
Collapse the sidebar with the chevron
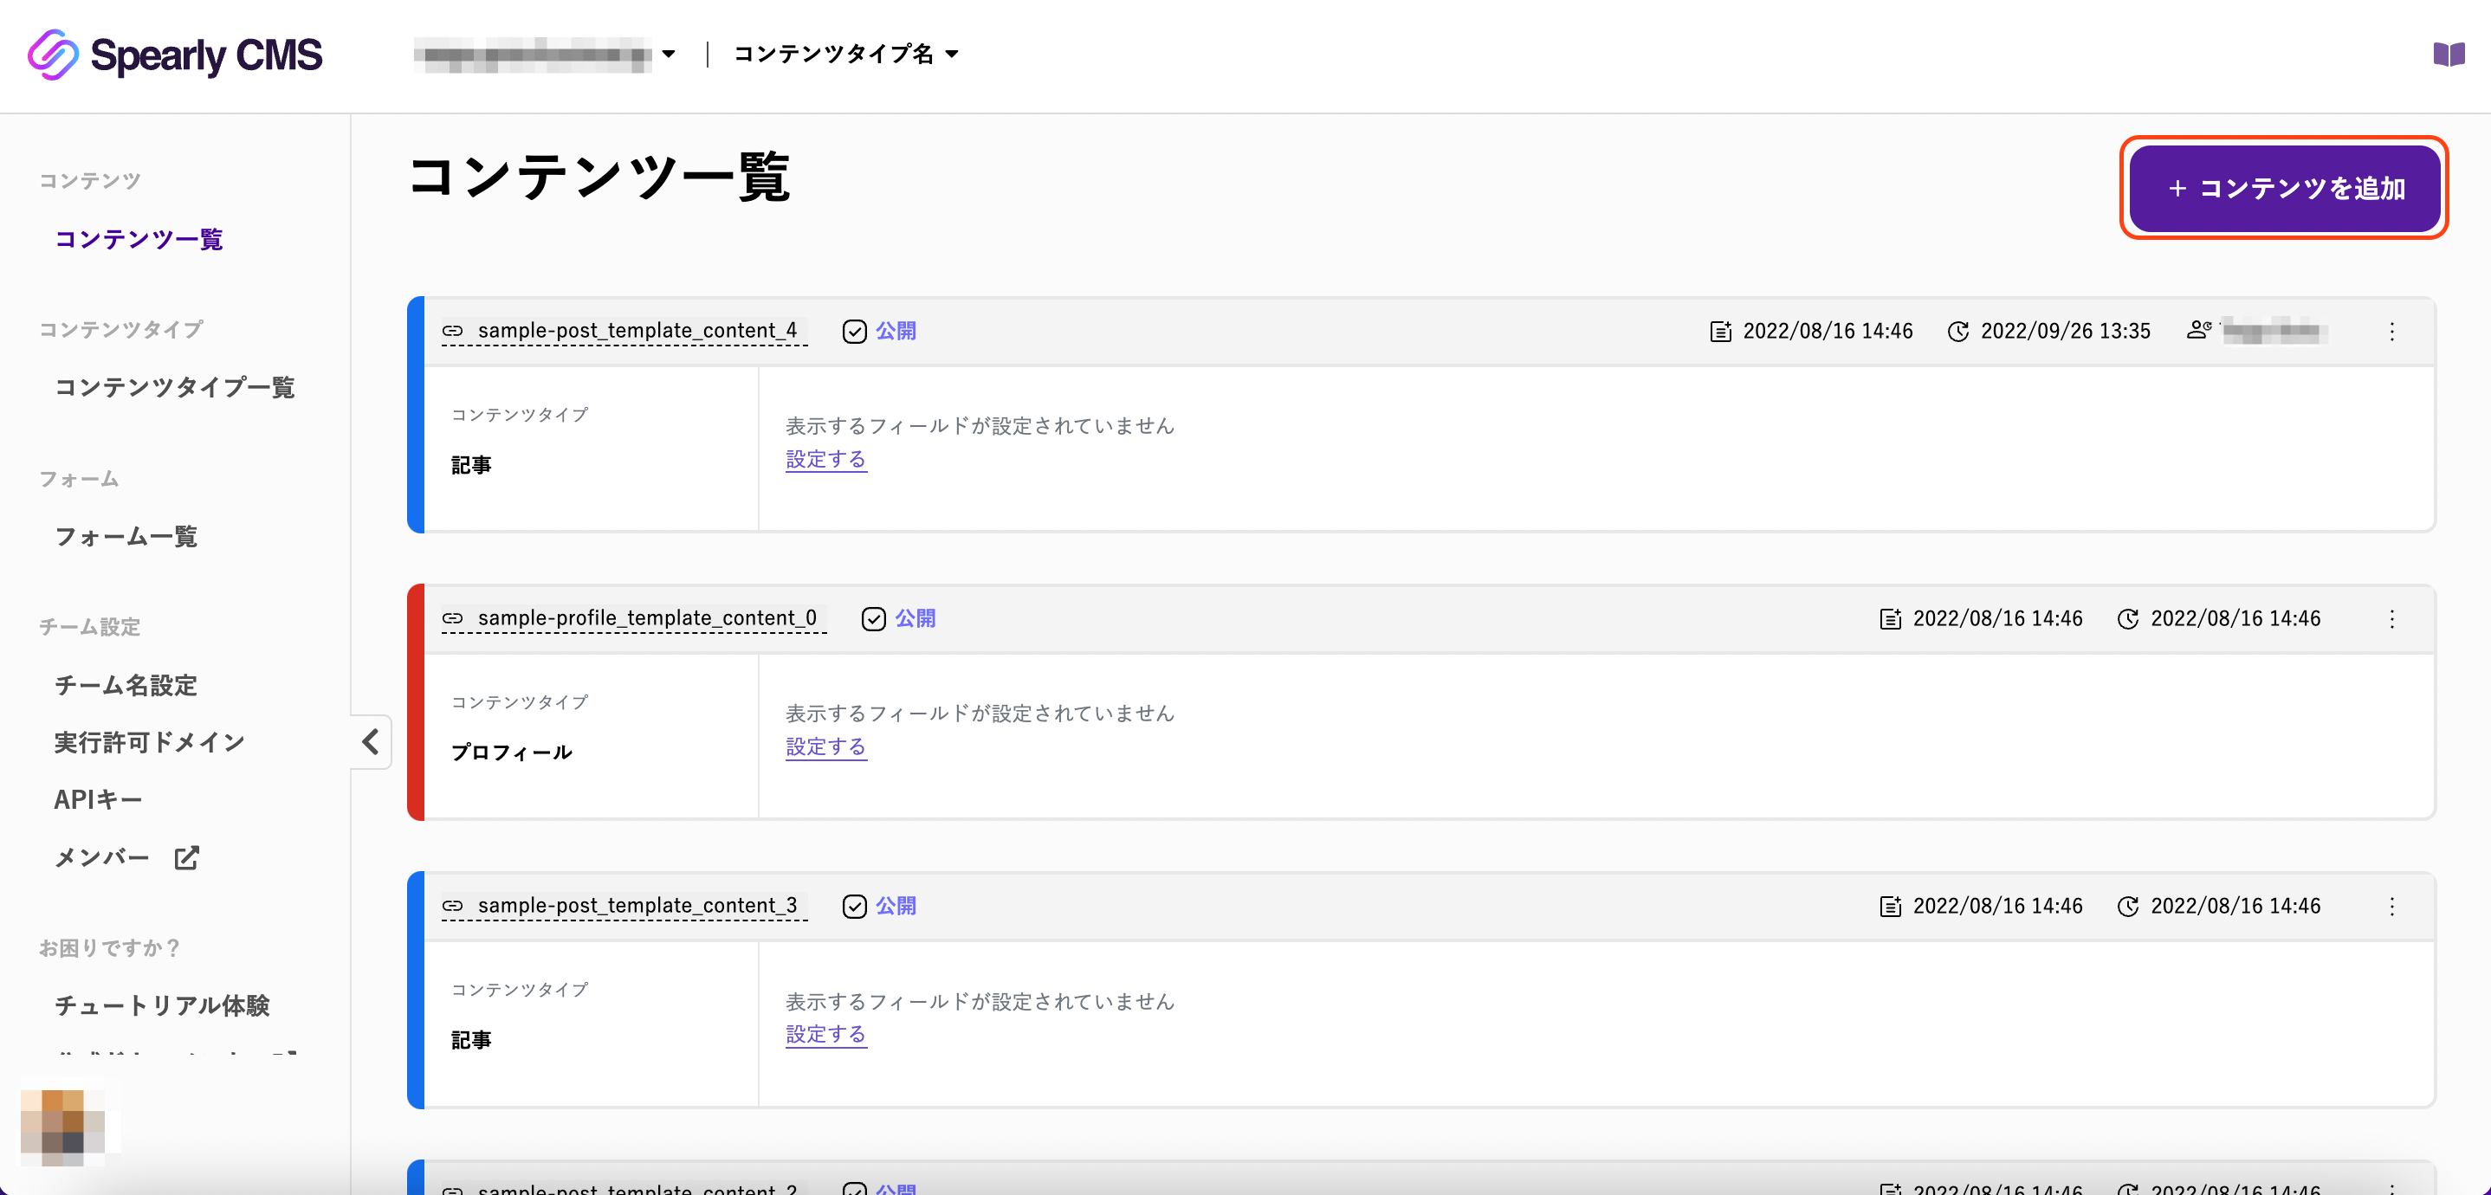pos(372,741)
